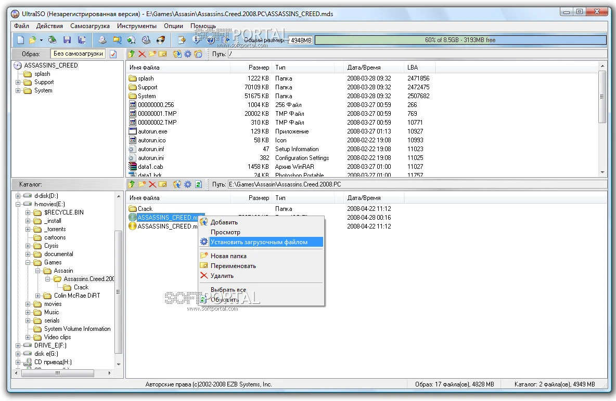The height and width of the screenshot is (401, 616).
Task: Click the disc capacity progress bar
Action: click(460, 40)
